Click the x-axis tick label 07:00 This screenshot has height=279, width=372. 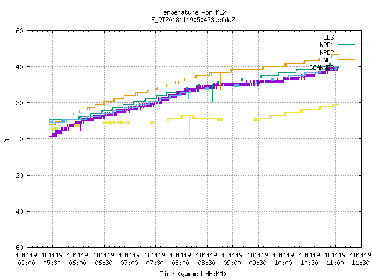click(129, 263)
